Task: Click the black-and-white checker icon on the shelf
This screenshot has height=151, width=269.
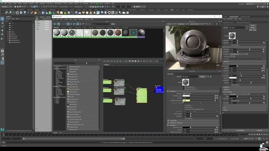Action: 109,13
